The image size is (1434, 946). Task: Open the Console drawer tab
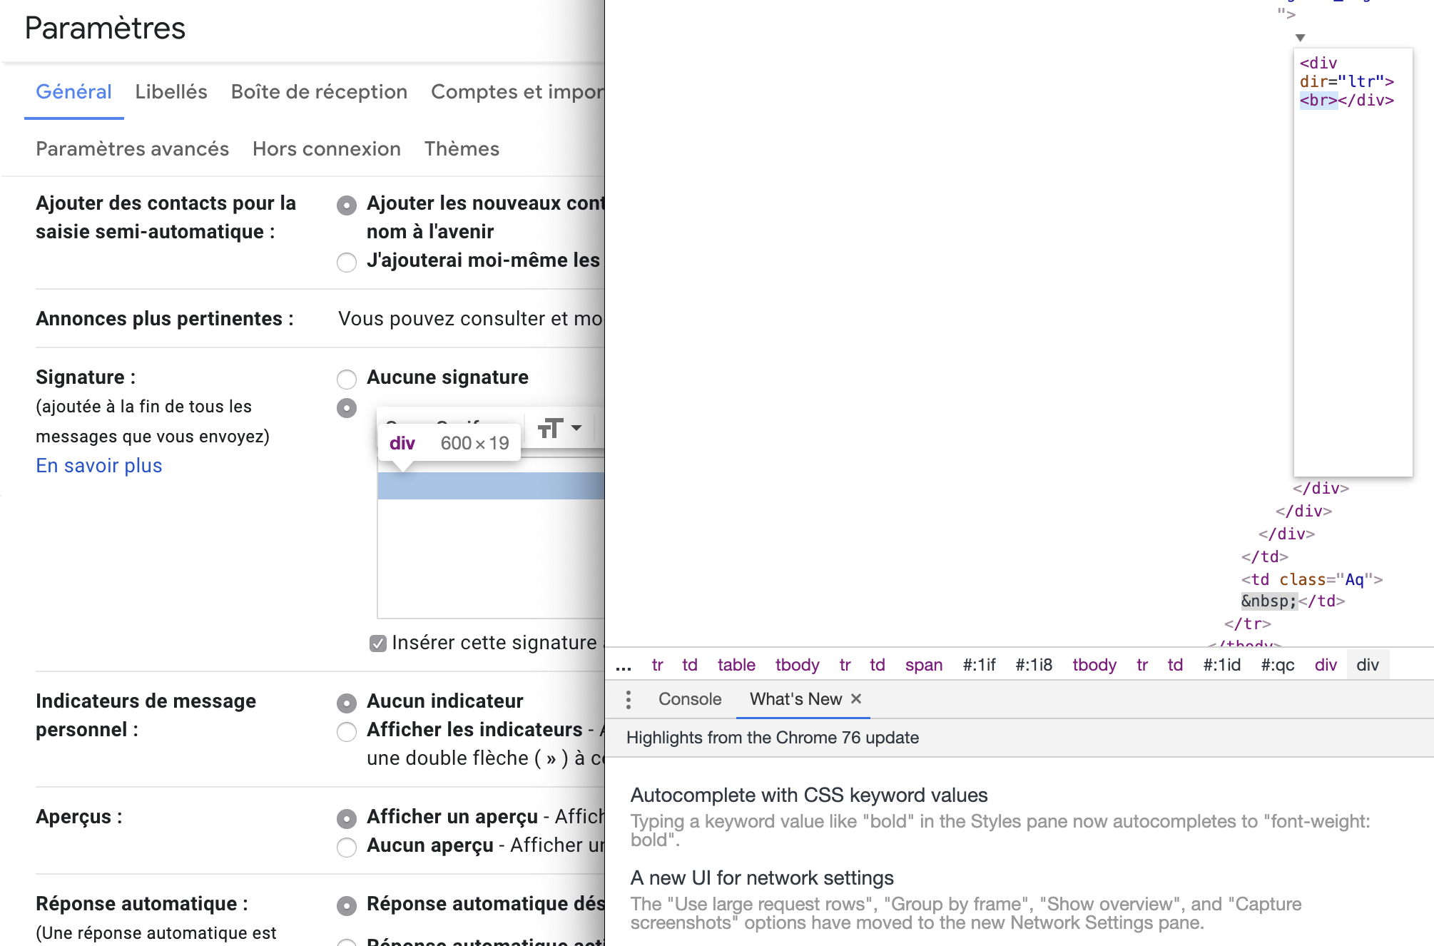click(x=689, y=699)
